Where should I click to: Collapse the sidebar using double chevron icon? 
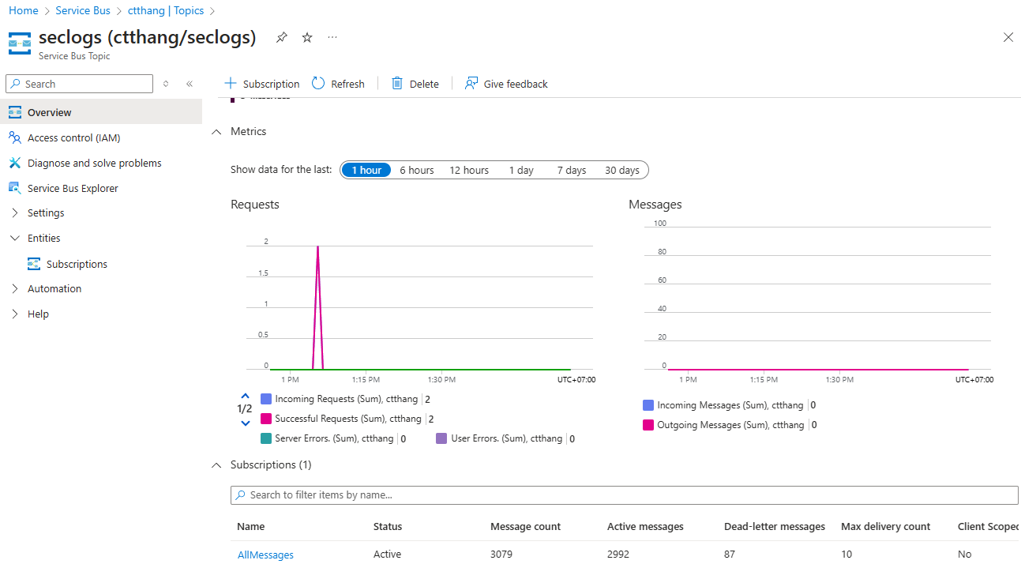point(190,84)
